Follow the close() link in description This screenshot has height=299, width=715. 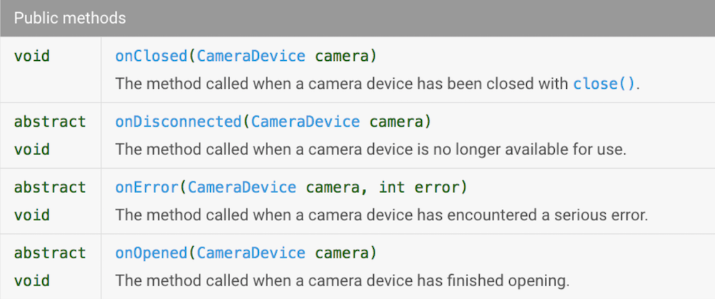(x=604, y=84)
